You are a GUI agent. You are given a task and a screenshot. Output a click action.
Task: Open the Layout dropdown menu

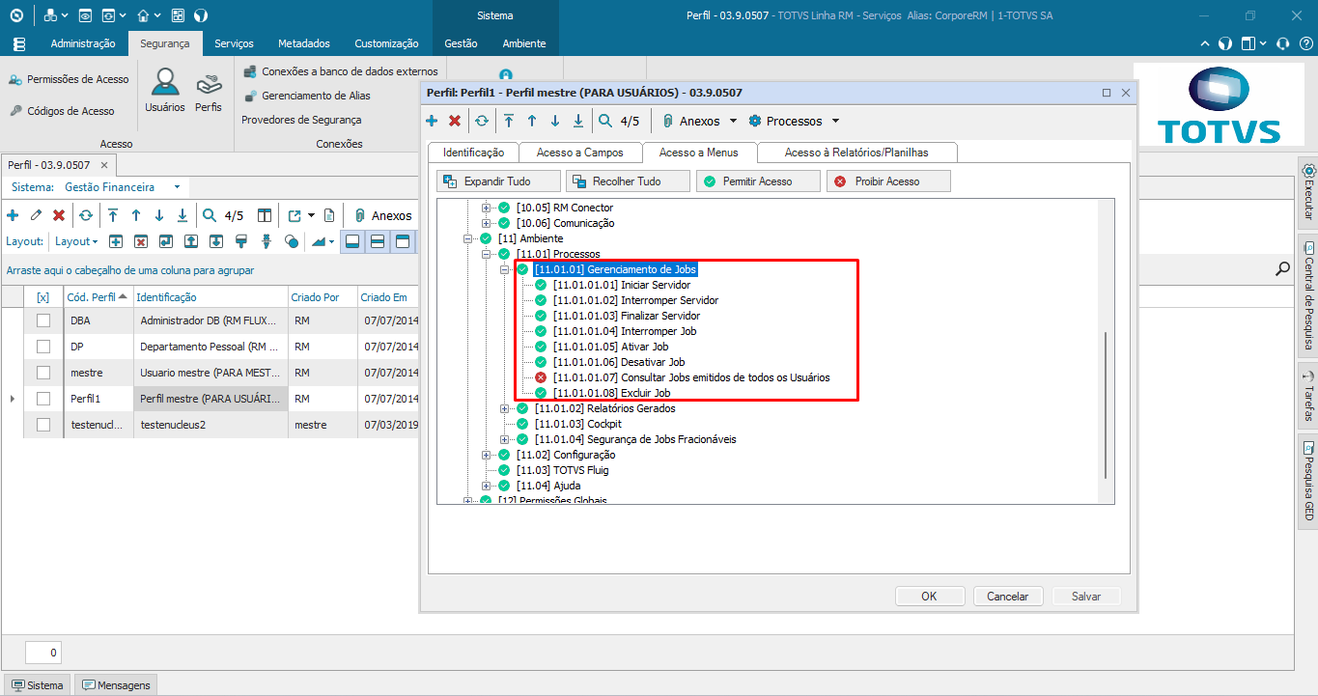click(x=75, y=241)
